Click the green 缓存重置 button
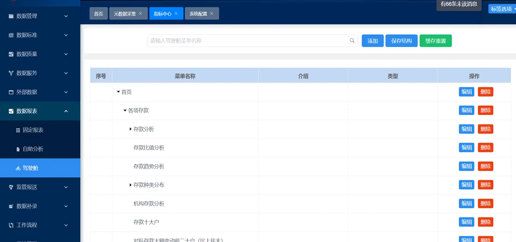This screenshot has height=242, width=516. [x=435, y=41]
